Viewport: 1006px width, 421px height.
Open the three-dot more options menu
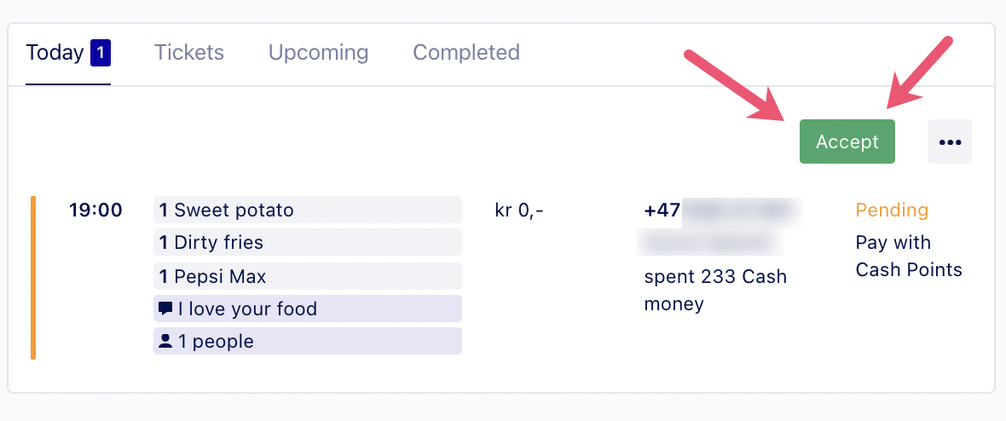950,141
